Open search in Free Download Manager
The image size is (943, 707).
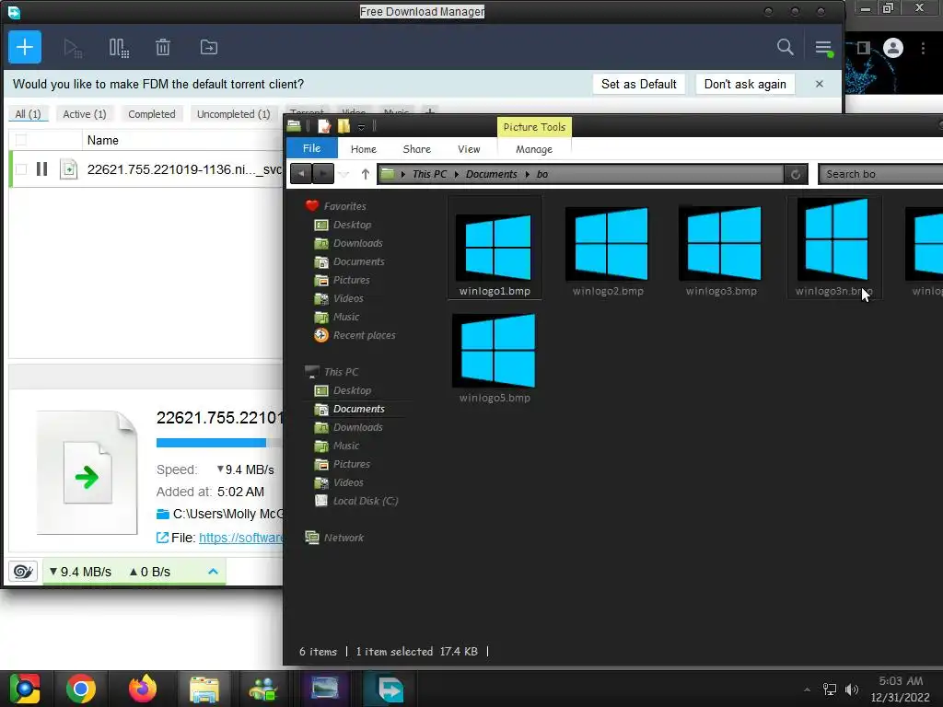tap(785, 47)
